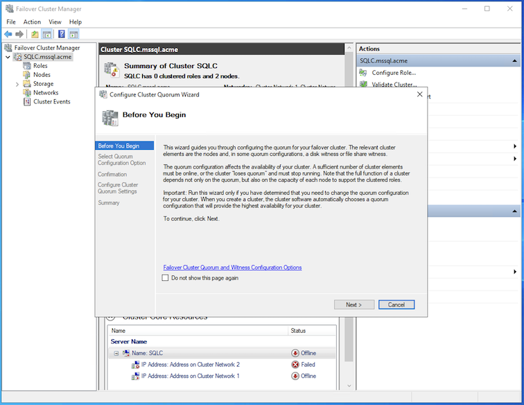Click the Name: SQLC resource icon
Image resolution: width=524 pixels, height=405 pixels.
pos(126,353)
